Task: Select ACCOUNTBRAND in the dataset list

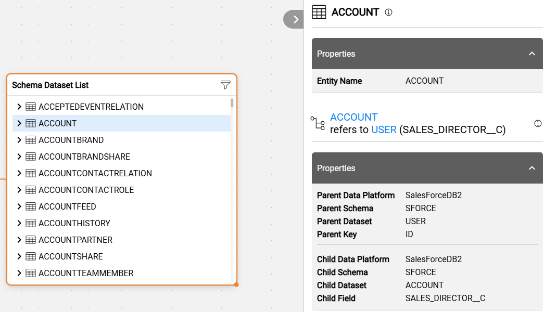Action: (71, 140)
